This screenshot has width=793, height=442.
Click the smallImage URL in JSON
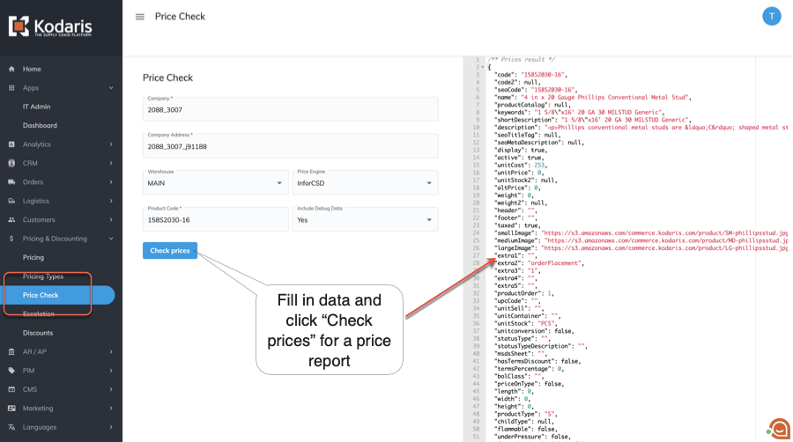664,232
